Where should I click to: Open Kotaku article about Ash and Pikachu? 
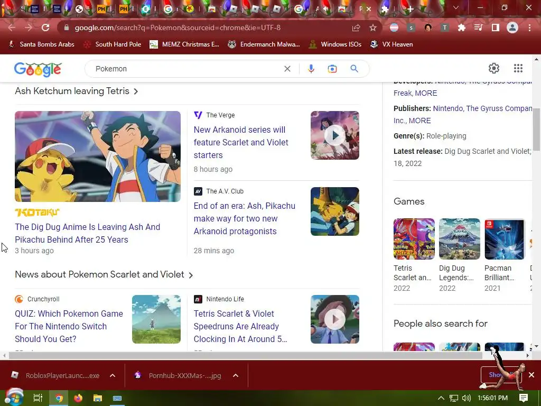coord(87,233)
